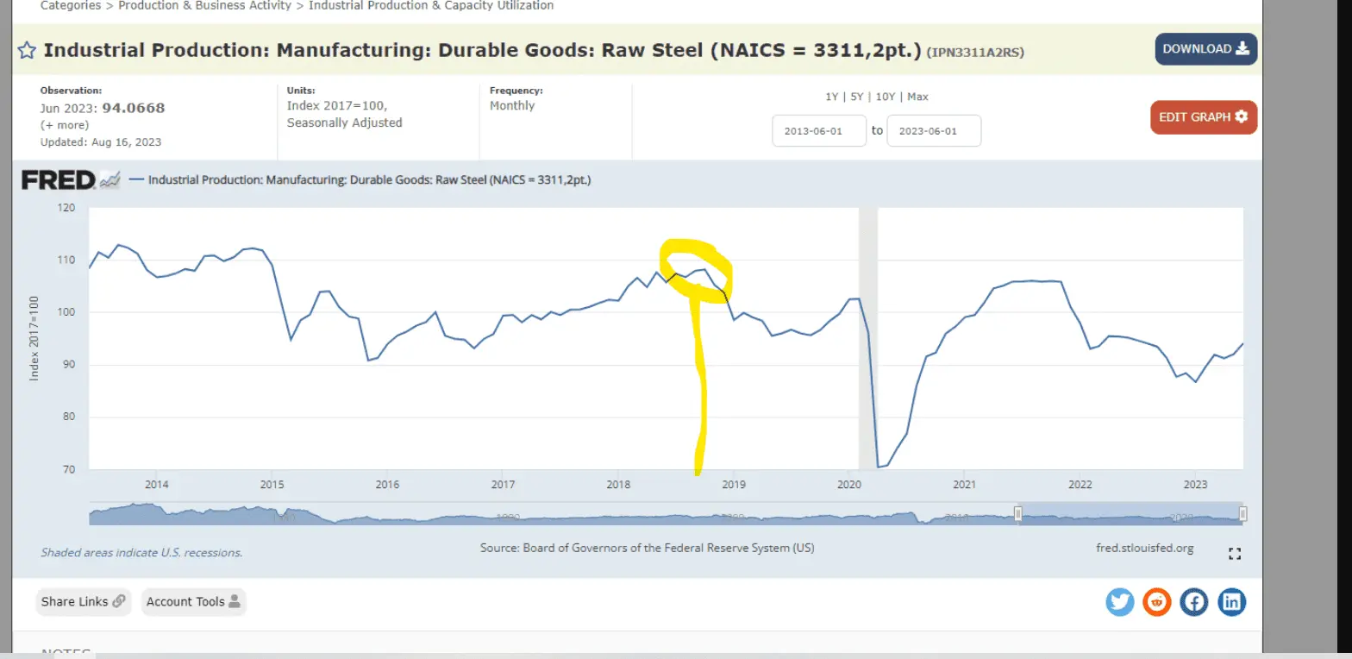Select the 1Y date range
This screenshot has width=1352, height=659.
coord(832,97)
